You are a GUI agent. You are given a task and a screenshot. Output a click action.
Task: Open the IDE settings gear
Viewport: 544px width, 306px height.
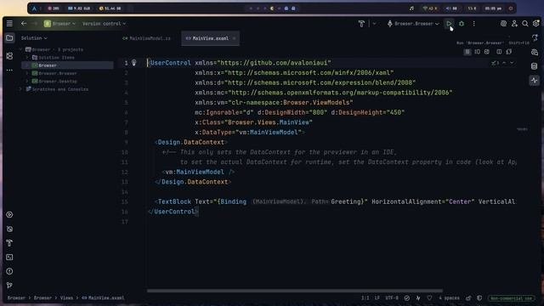coord(536,24)
